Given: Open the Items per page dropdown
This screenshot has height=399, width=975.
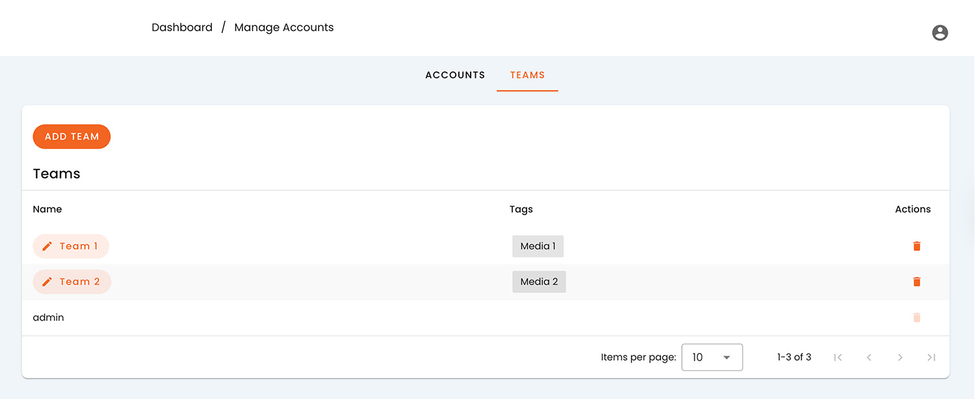Looking at the screenshot, I should coord(712,357).
